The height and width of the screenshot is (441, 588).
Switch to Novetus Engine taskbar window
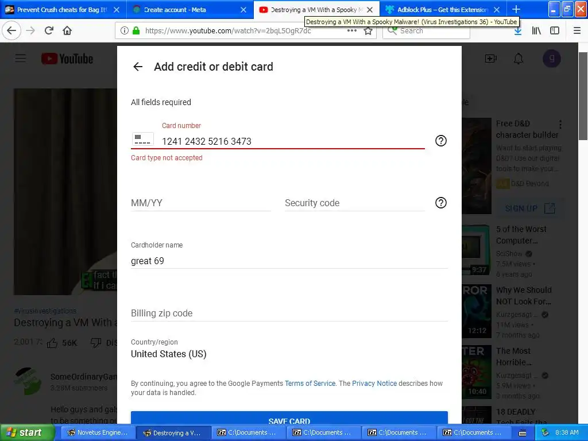97,433
